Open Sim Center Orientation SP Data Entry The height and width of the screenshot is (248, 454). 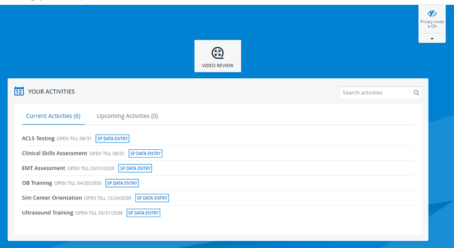[x=152, y=198]
